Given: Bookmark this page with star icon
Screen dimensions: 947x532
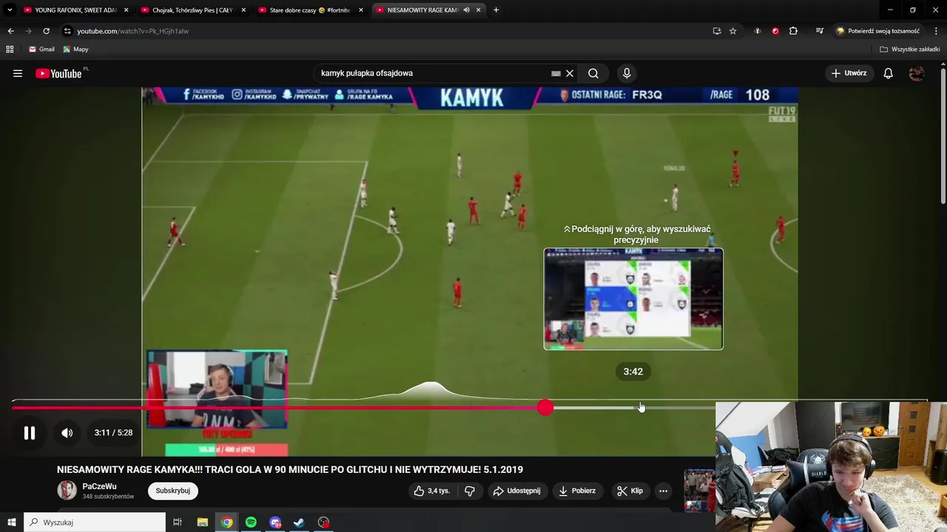Looking at the screenshot, I should [732, 31].
